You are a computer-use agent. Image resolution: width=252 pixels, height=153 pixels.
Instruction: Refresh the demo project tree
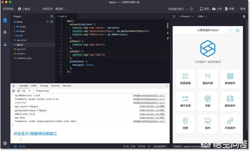47,22
